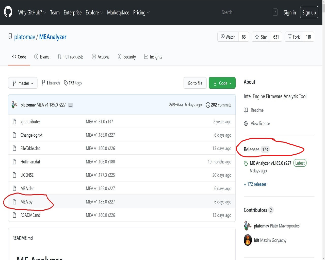325x260 pixels.
Task: Fork the repository
Action: click(294, 37)
